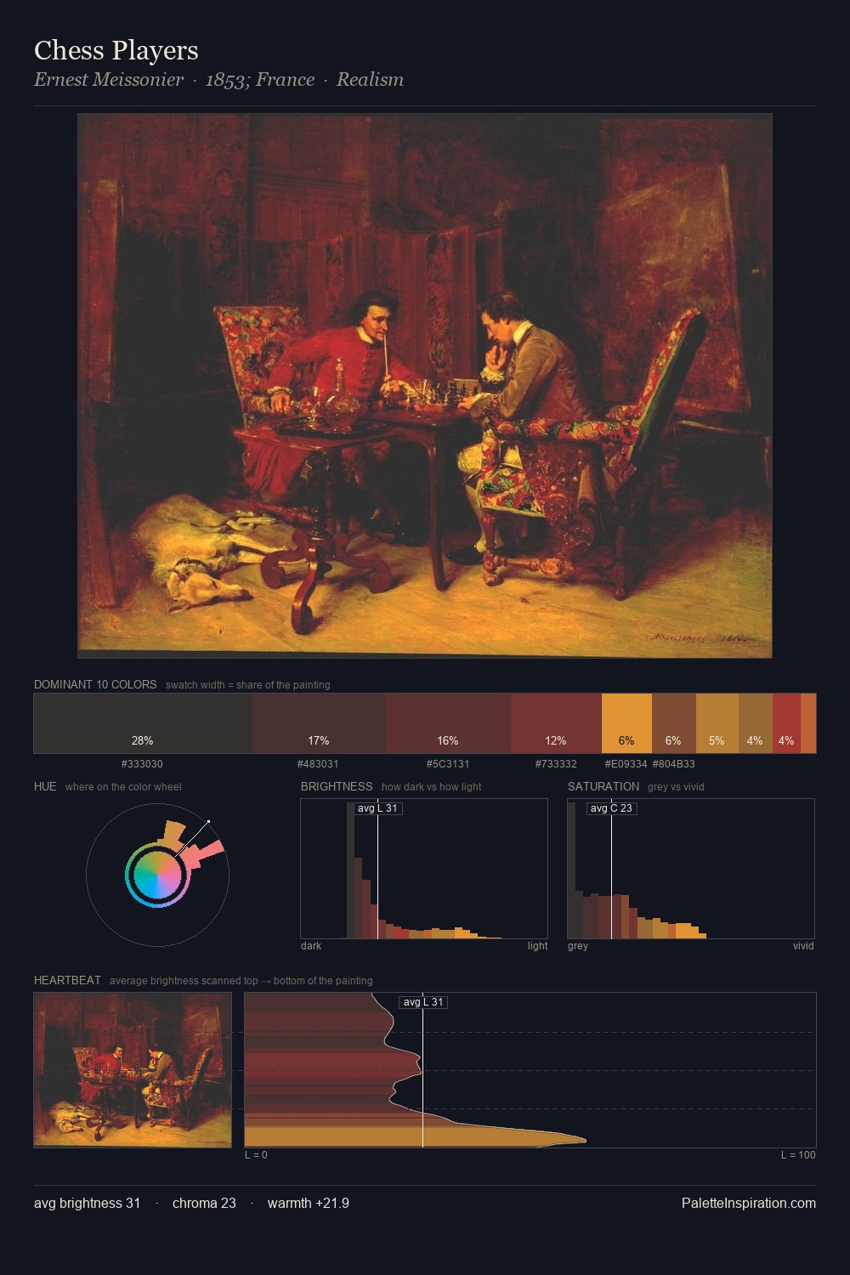Choose the 16% swatch above #5C3131
850x1275 pixels.
448,723
